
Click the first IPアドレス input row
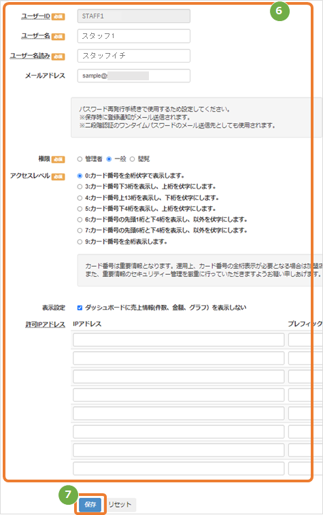click(179, 339)
